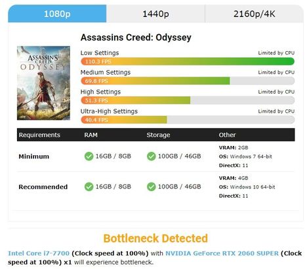Switch to the 1080p resolution tab
The height and width of the screenshot is (269, 305).
point(57,14)
